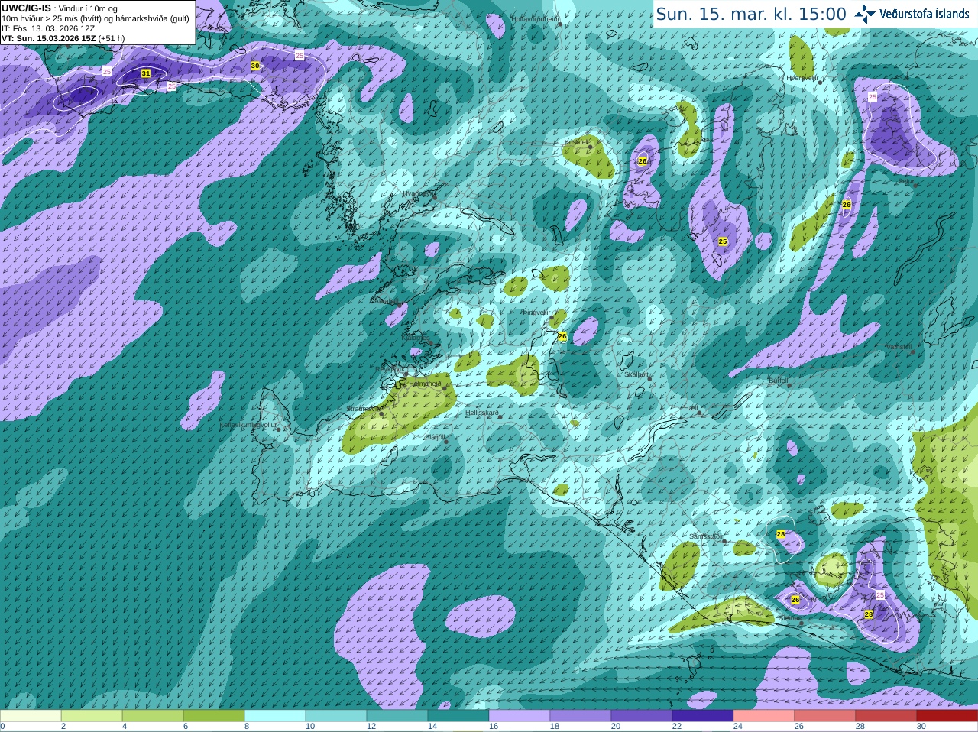Click the 'Vindur í 10m og' legend line
The width and height of the screenshot is (978, 732).
[88, 8]
